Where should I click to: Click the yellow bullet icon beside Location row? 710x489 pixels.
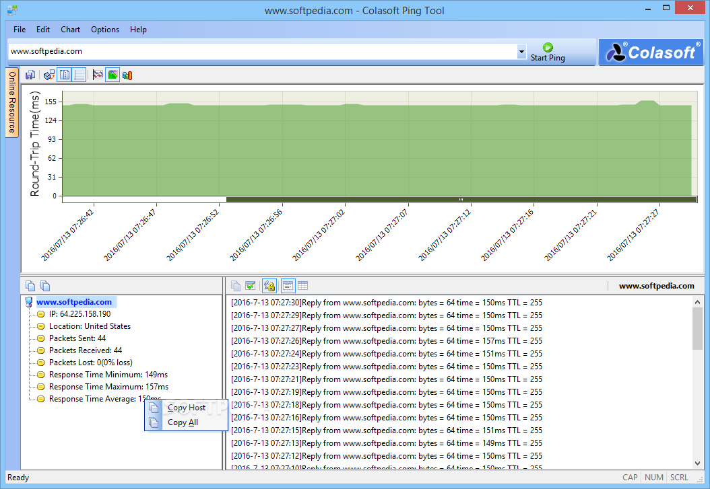click(40, 326)
